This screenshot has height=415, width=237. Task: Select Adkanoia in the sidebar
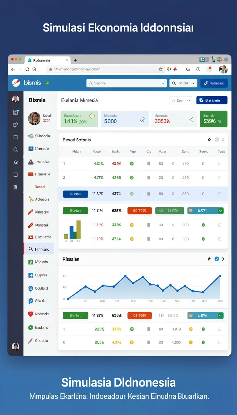pyautogui.click(x=39, y=199)
